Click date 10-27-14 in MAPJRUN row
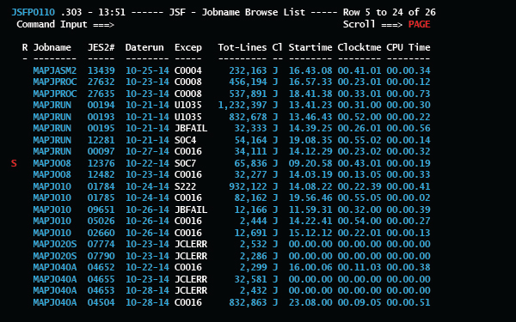This screenshot has width=516, height=322. (147, 151)
